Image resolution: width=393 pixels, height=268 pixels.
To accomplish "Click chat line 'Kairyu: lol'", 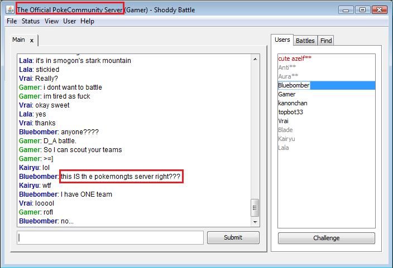I will click(35, 168).
